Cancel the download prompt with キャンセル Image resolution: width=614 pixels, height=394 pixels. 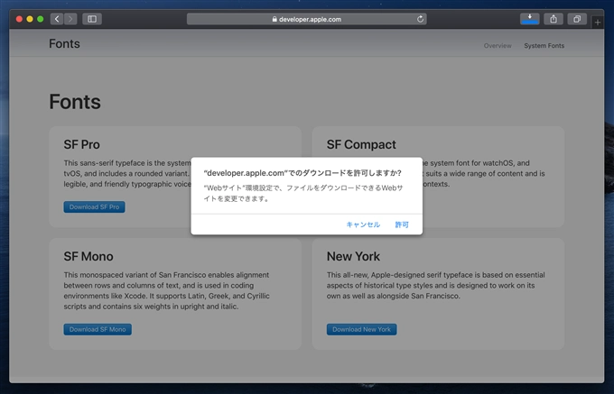pos(363,224)
